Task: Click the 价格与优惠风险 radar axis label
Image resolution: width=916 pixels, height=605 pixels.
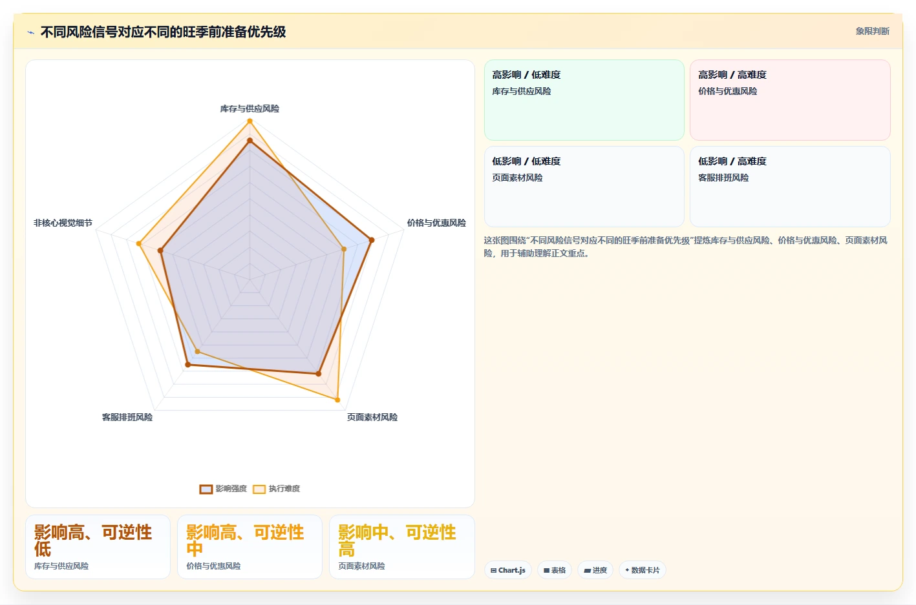Action: (436, 223)
